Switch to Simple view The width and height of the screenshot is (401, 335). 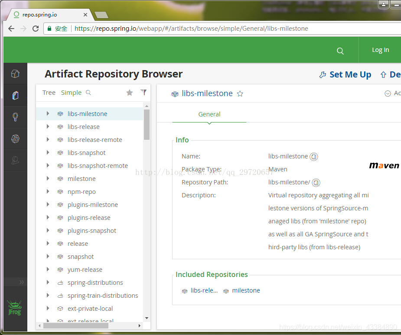pos(71,93)
